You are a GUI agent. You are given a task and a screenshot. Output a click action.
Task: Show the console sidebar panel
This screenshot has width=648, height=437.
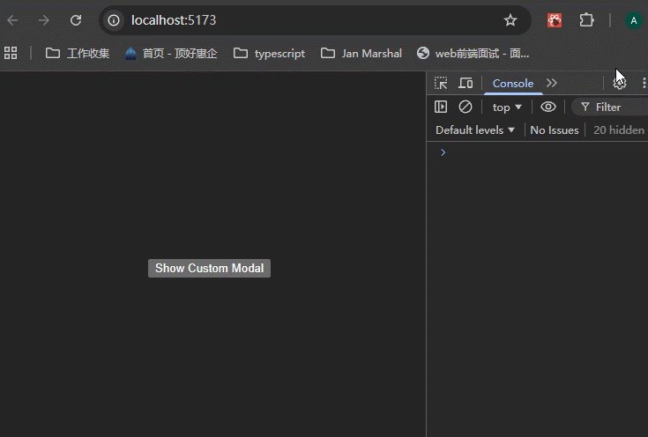(x=441, y=107)
